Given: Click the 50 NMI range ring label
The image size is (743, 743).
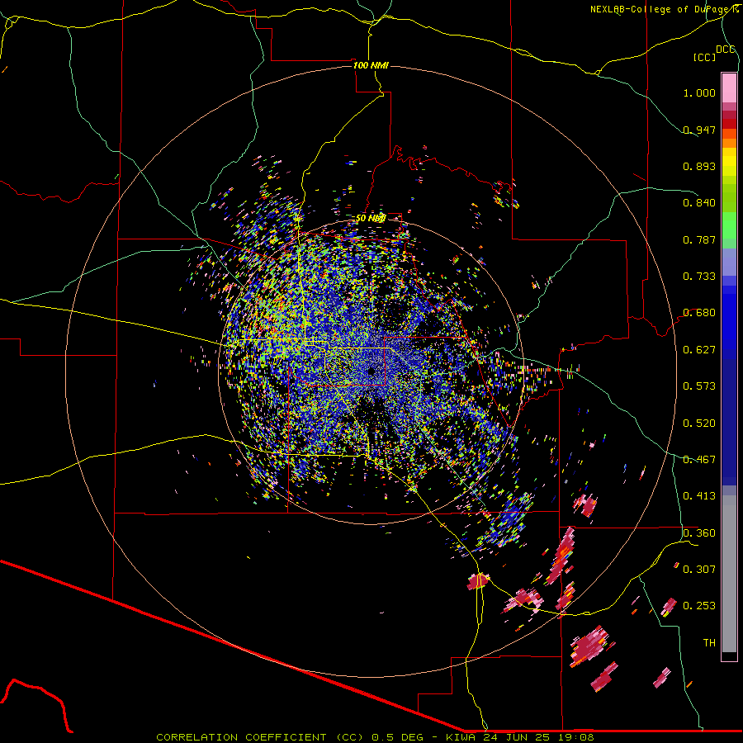Looking at the screenshot, I should coord(371,219).
